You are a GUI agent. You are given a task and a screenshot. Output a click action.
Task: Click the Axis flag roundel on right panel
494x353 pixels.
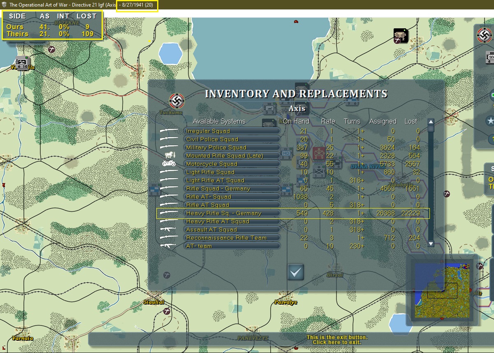point(485,35)
